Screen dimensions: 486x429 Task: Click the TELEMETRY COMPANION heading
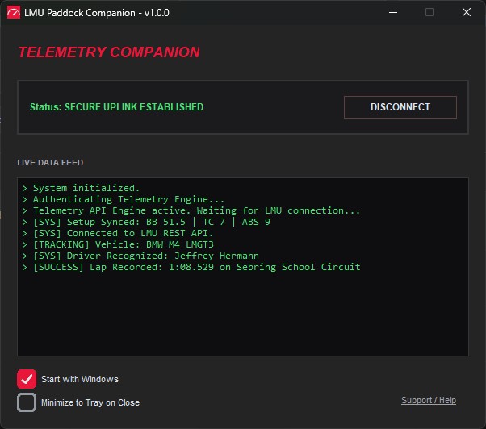[109, 52]
